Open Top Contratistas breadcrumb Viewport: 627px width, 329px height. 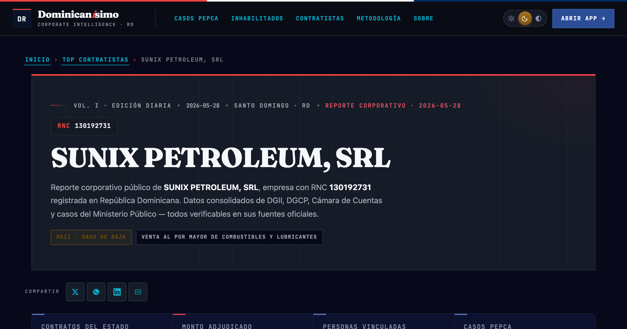95,60
